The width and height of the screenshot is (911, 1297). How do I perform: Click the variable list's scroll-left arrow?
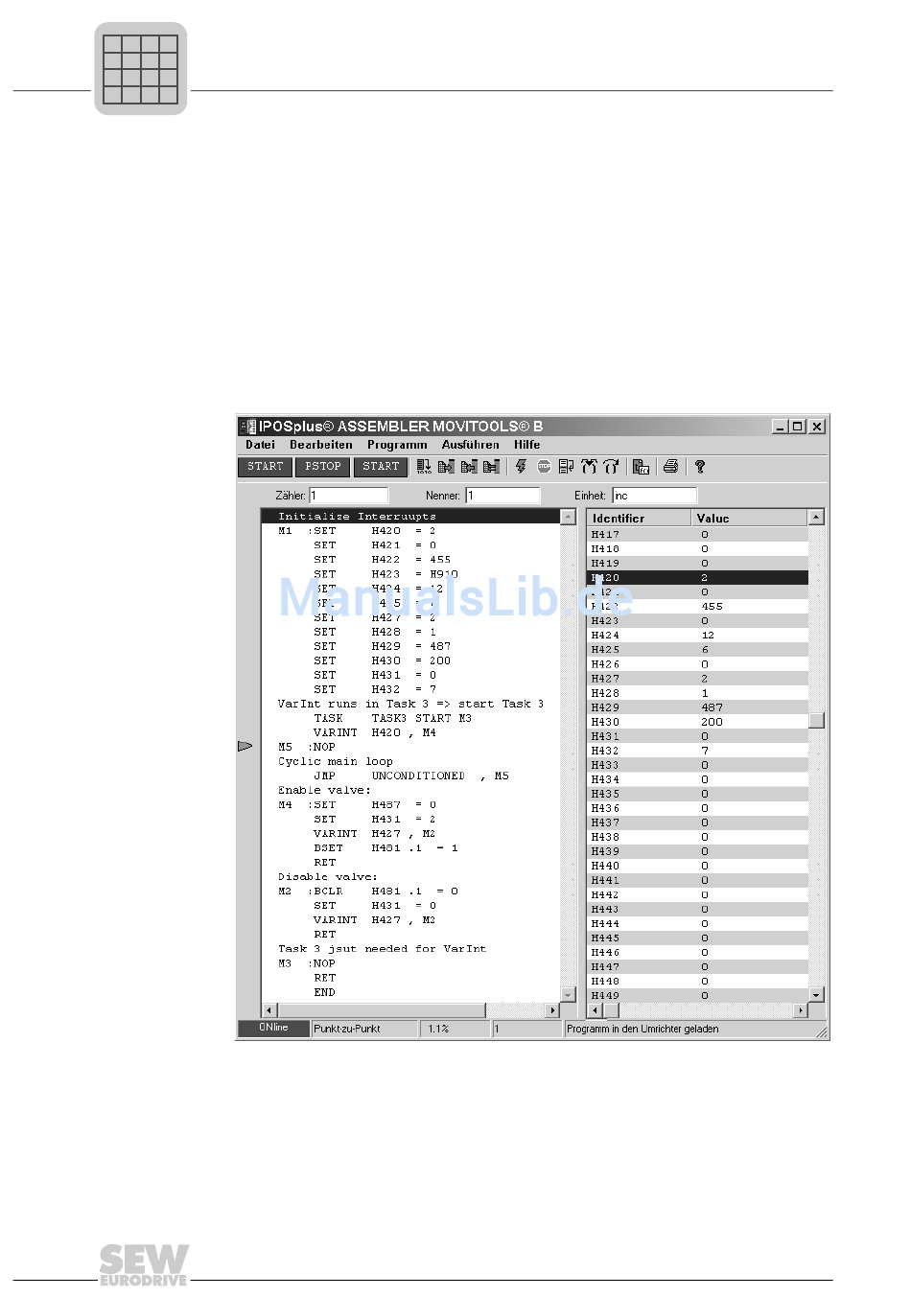click(596, 1010)
